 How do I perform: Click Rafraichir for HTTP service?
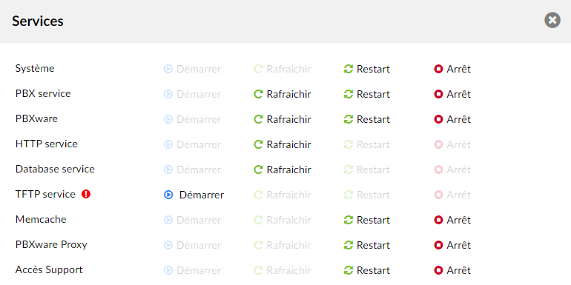click(x=283, y=144)
